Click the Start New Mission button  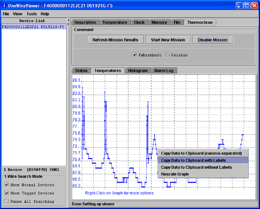point(168,40)
